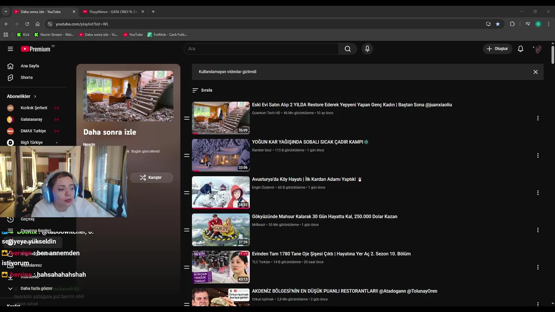The width and height of the screenshot is (555, 312).
Task: Play the TLC nail polish thumbnail
Action: click(221, 267)
